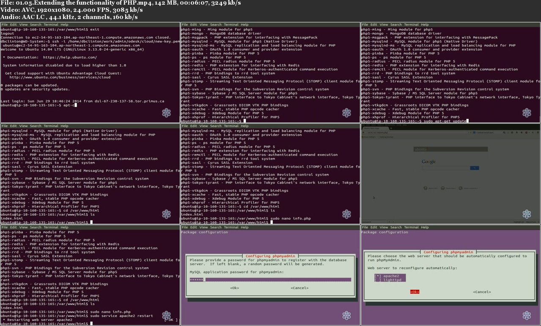The width and height of the screenshot is (541, 326).
Task: Open Help menu in apt-get update thumbnail
Action: (x=424, y=25)
